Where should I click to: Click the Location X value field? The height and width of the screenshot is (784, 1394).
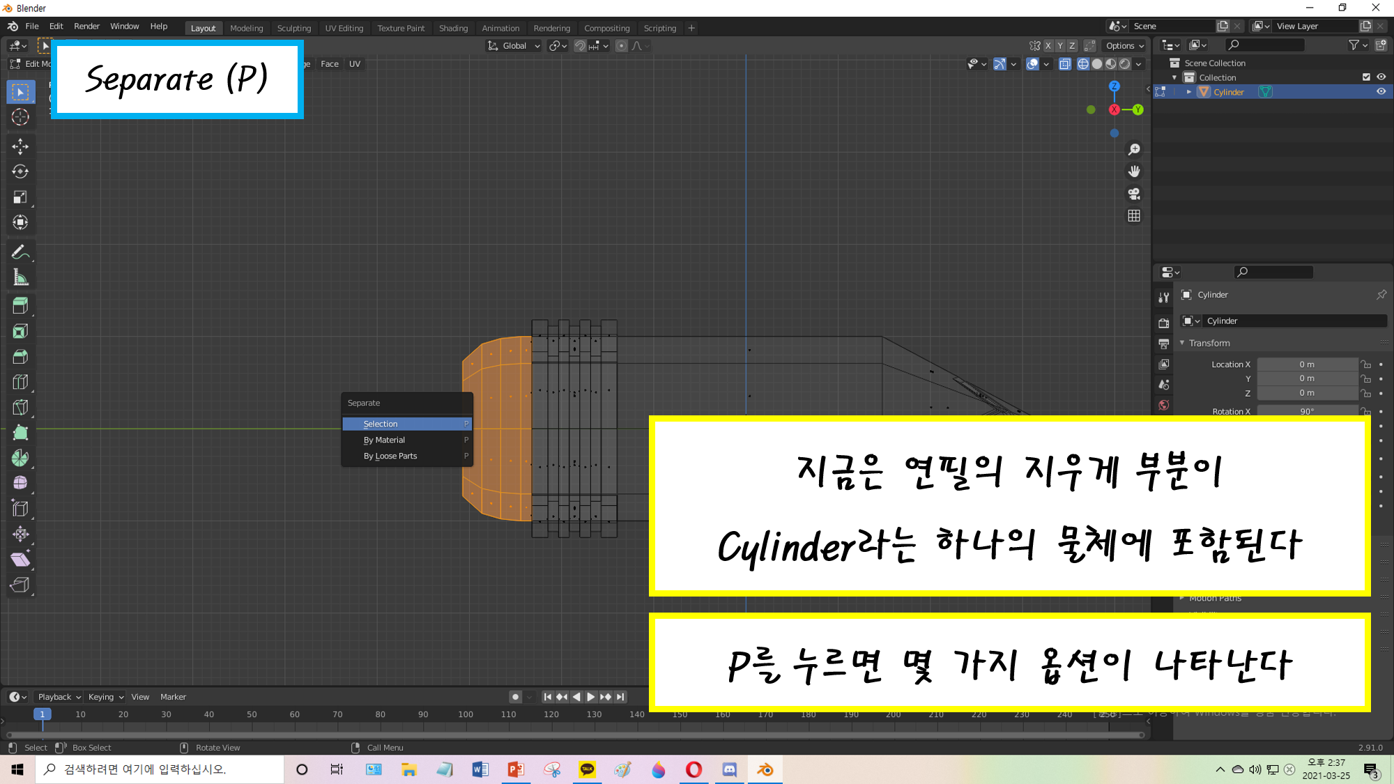(1306, 364)
